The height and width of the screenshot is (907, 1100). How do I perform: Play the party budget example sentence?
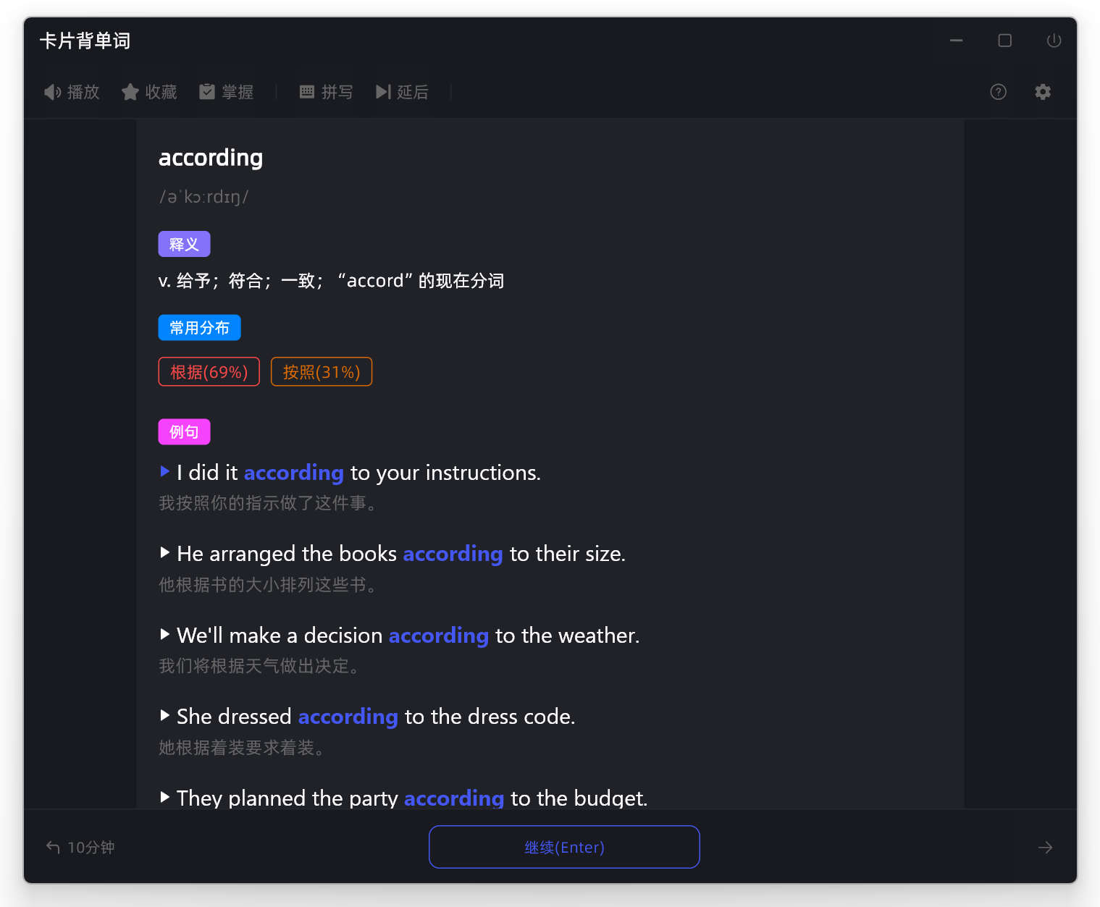pyautogui.click(x=165, y=797)
